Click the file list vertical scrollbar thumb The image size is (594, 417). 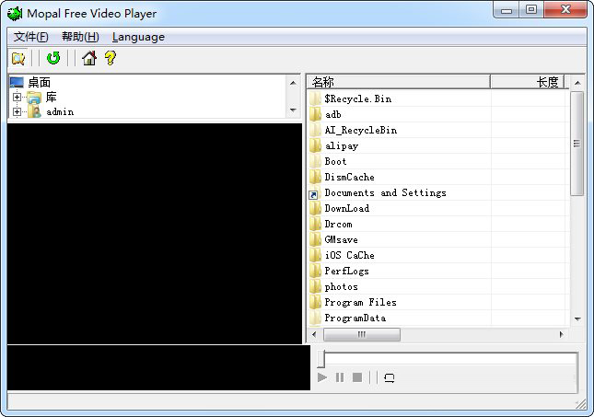click(x=577, y=144)
